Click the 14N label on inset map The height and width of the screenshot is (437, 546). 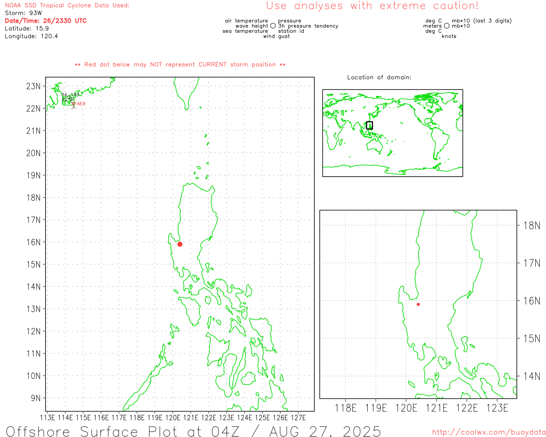531,376
